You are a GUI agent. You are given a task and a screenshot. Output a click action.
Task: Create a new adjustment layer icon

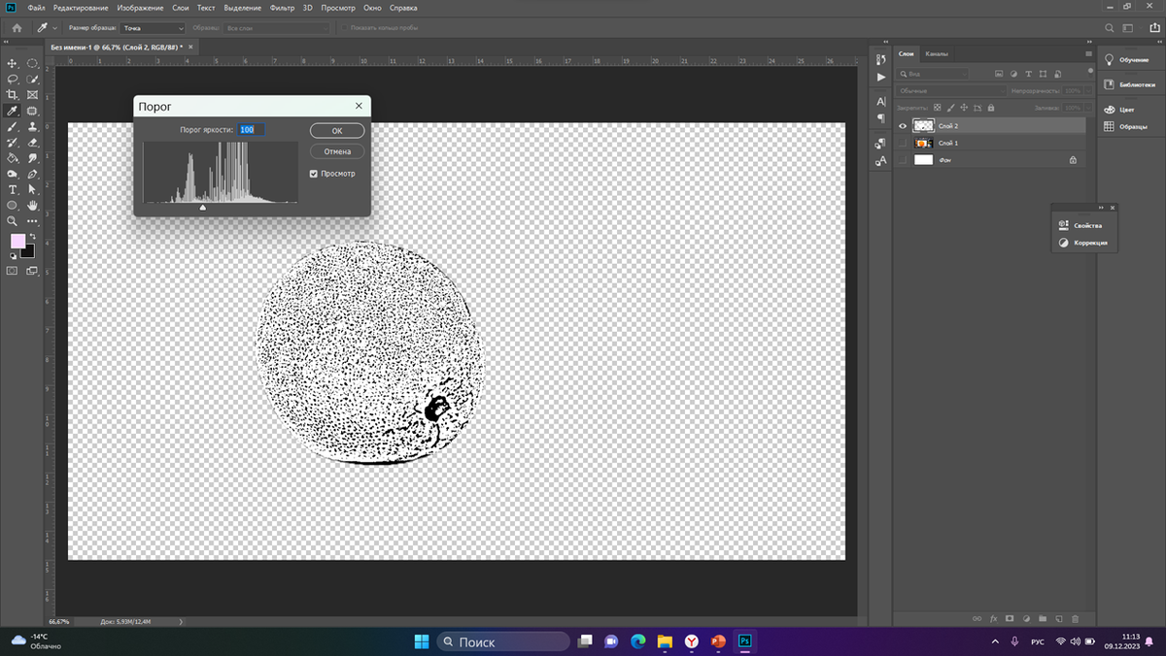coord(1026,618)
